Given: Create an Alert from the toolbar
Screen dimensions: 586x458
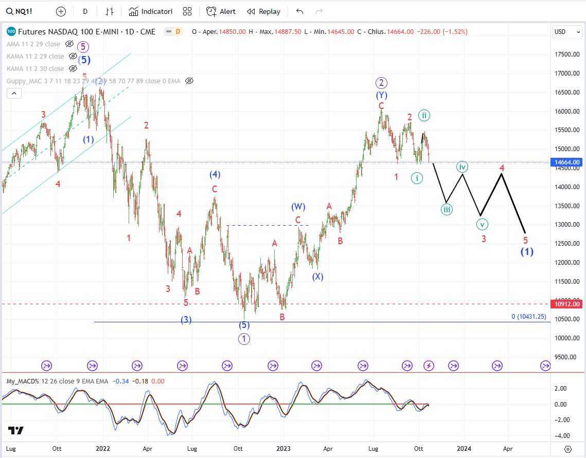Looking at the screenshot, I should pos(221,12).
